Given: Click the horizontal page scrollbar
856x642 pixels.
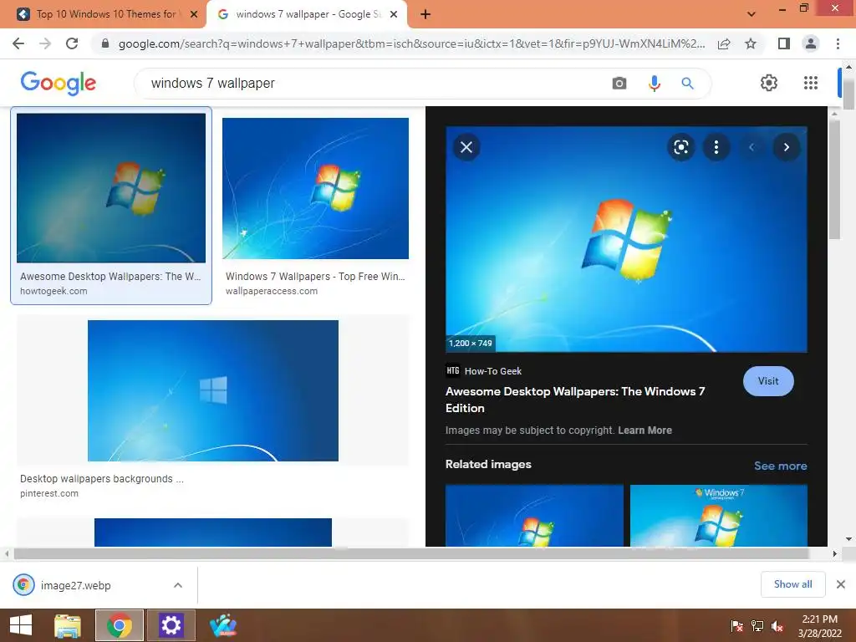Looking at the screenshot, I should click(x=410, y=553).
